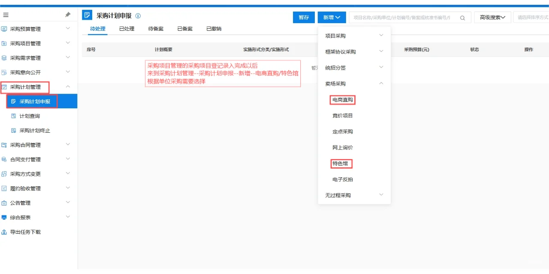Expand the 采购合同管理 menu chevron
Viewport: 549px width, 274px height.
(68, 145)
